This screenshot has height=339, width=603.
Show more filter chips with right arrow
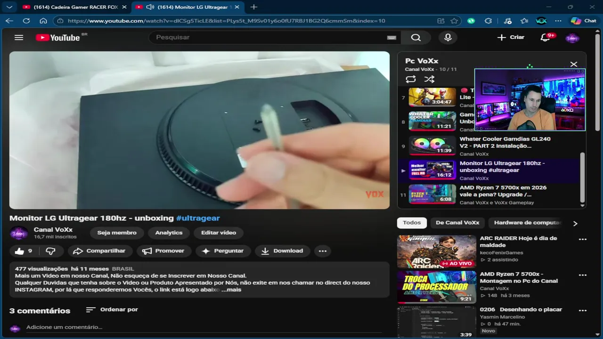click(x=575, y=223)
